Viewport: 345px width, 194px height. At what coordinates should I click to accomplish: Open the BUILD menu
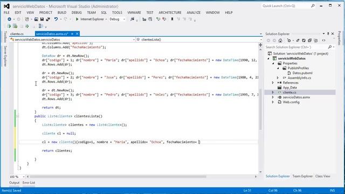62,12
